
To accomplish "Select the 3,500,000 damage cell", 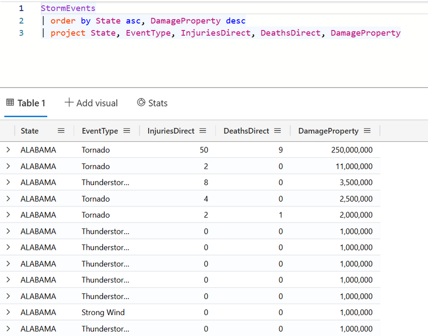I will tap(356, 182).
